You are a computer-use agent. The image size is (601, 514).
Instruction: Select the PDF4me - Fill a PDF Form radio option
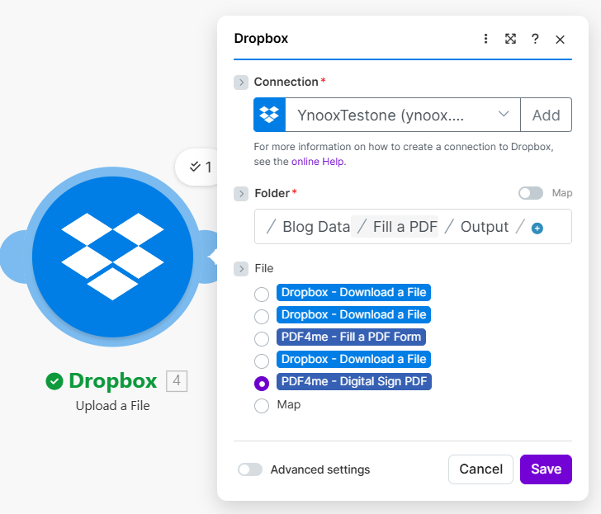click(262, 338)
